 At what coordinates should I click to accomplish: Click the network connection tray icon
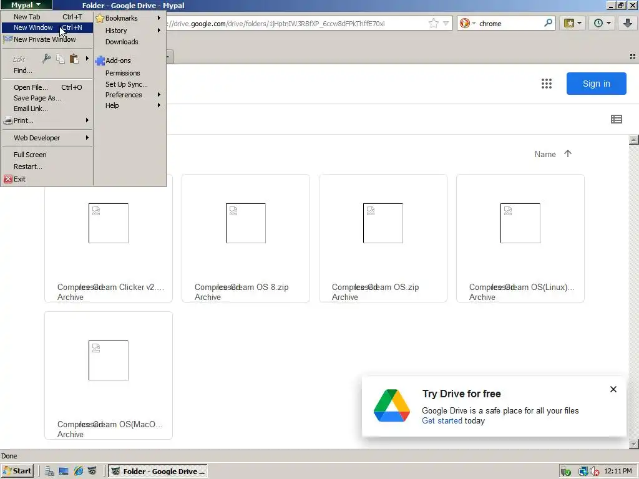click(x=583, y=472)
